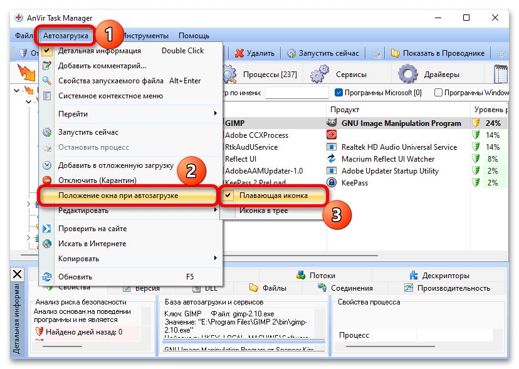Click the globe icon for Internet search
The width and height of the screenshot is (519, 369).
[47, 244]
